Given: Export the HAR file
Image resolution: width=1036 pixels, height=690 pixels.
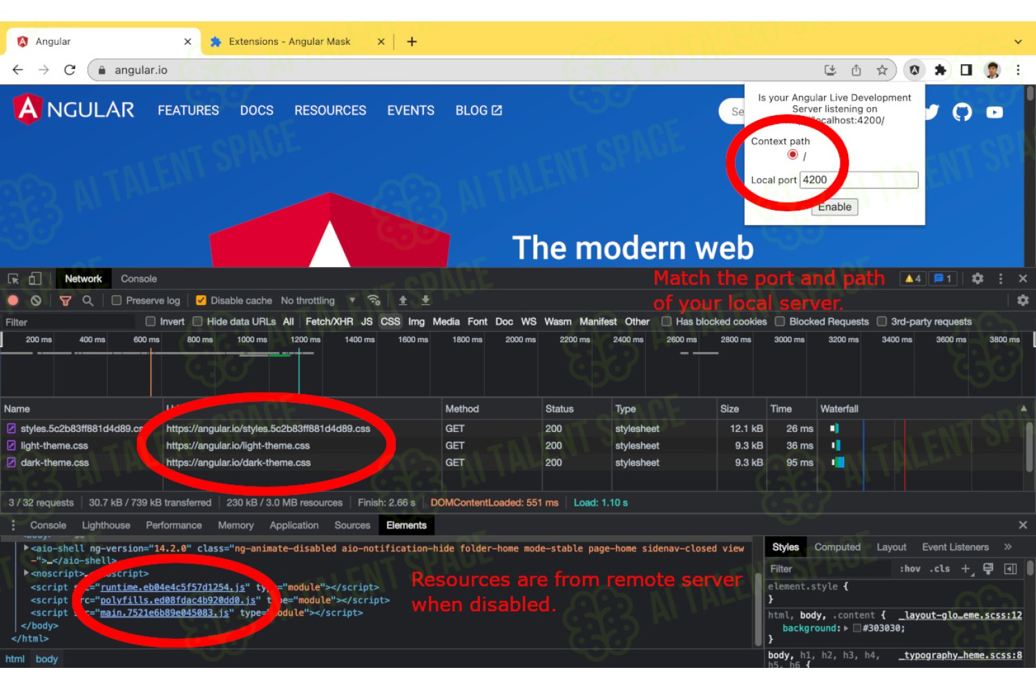Looking at the screenshot, I should [425, 300].
